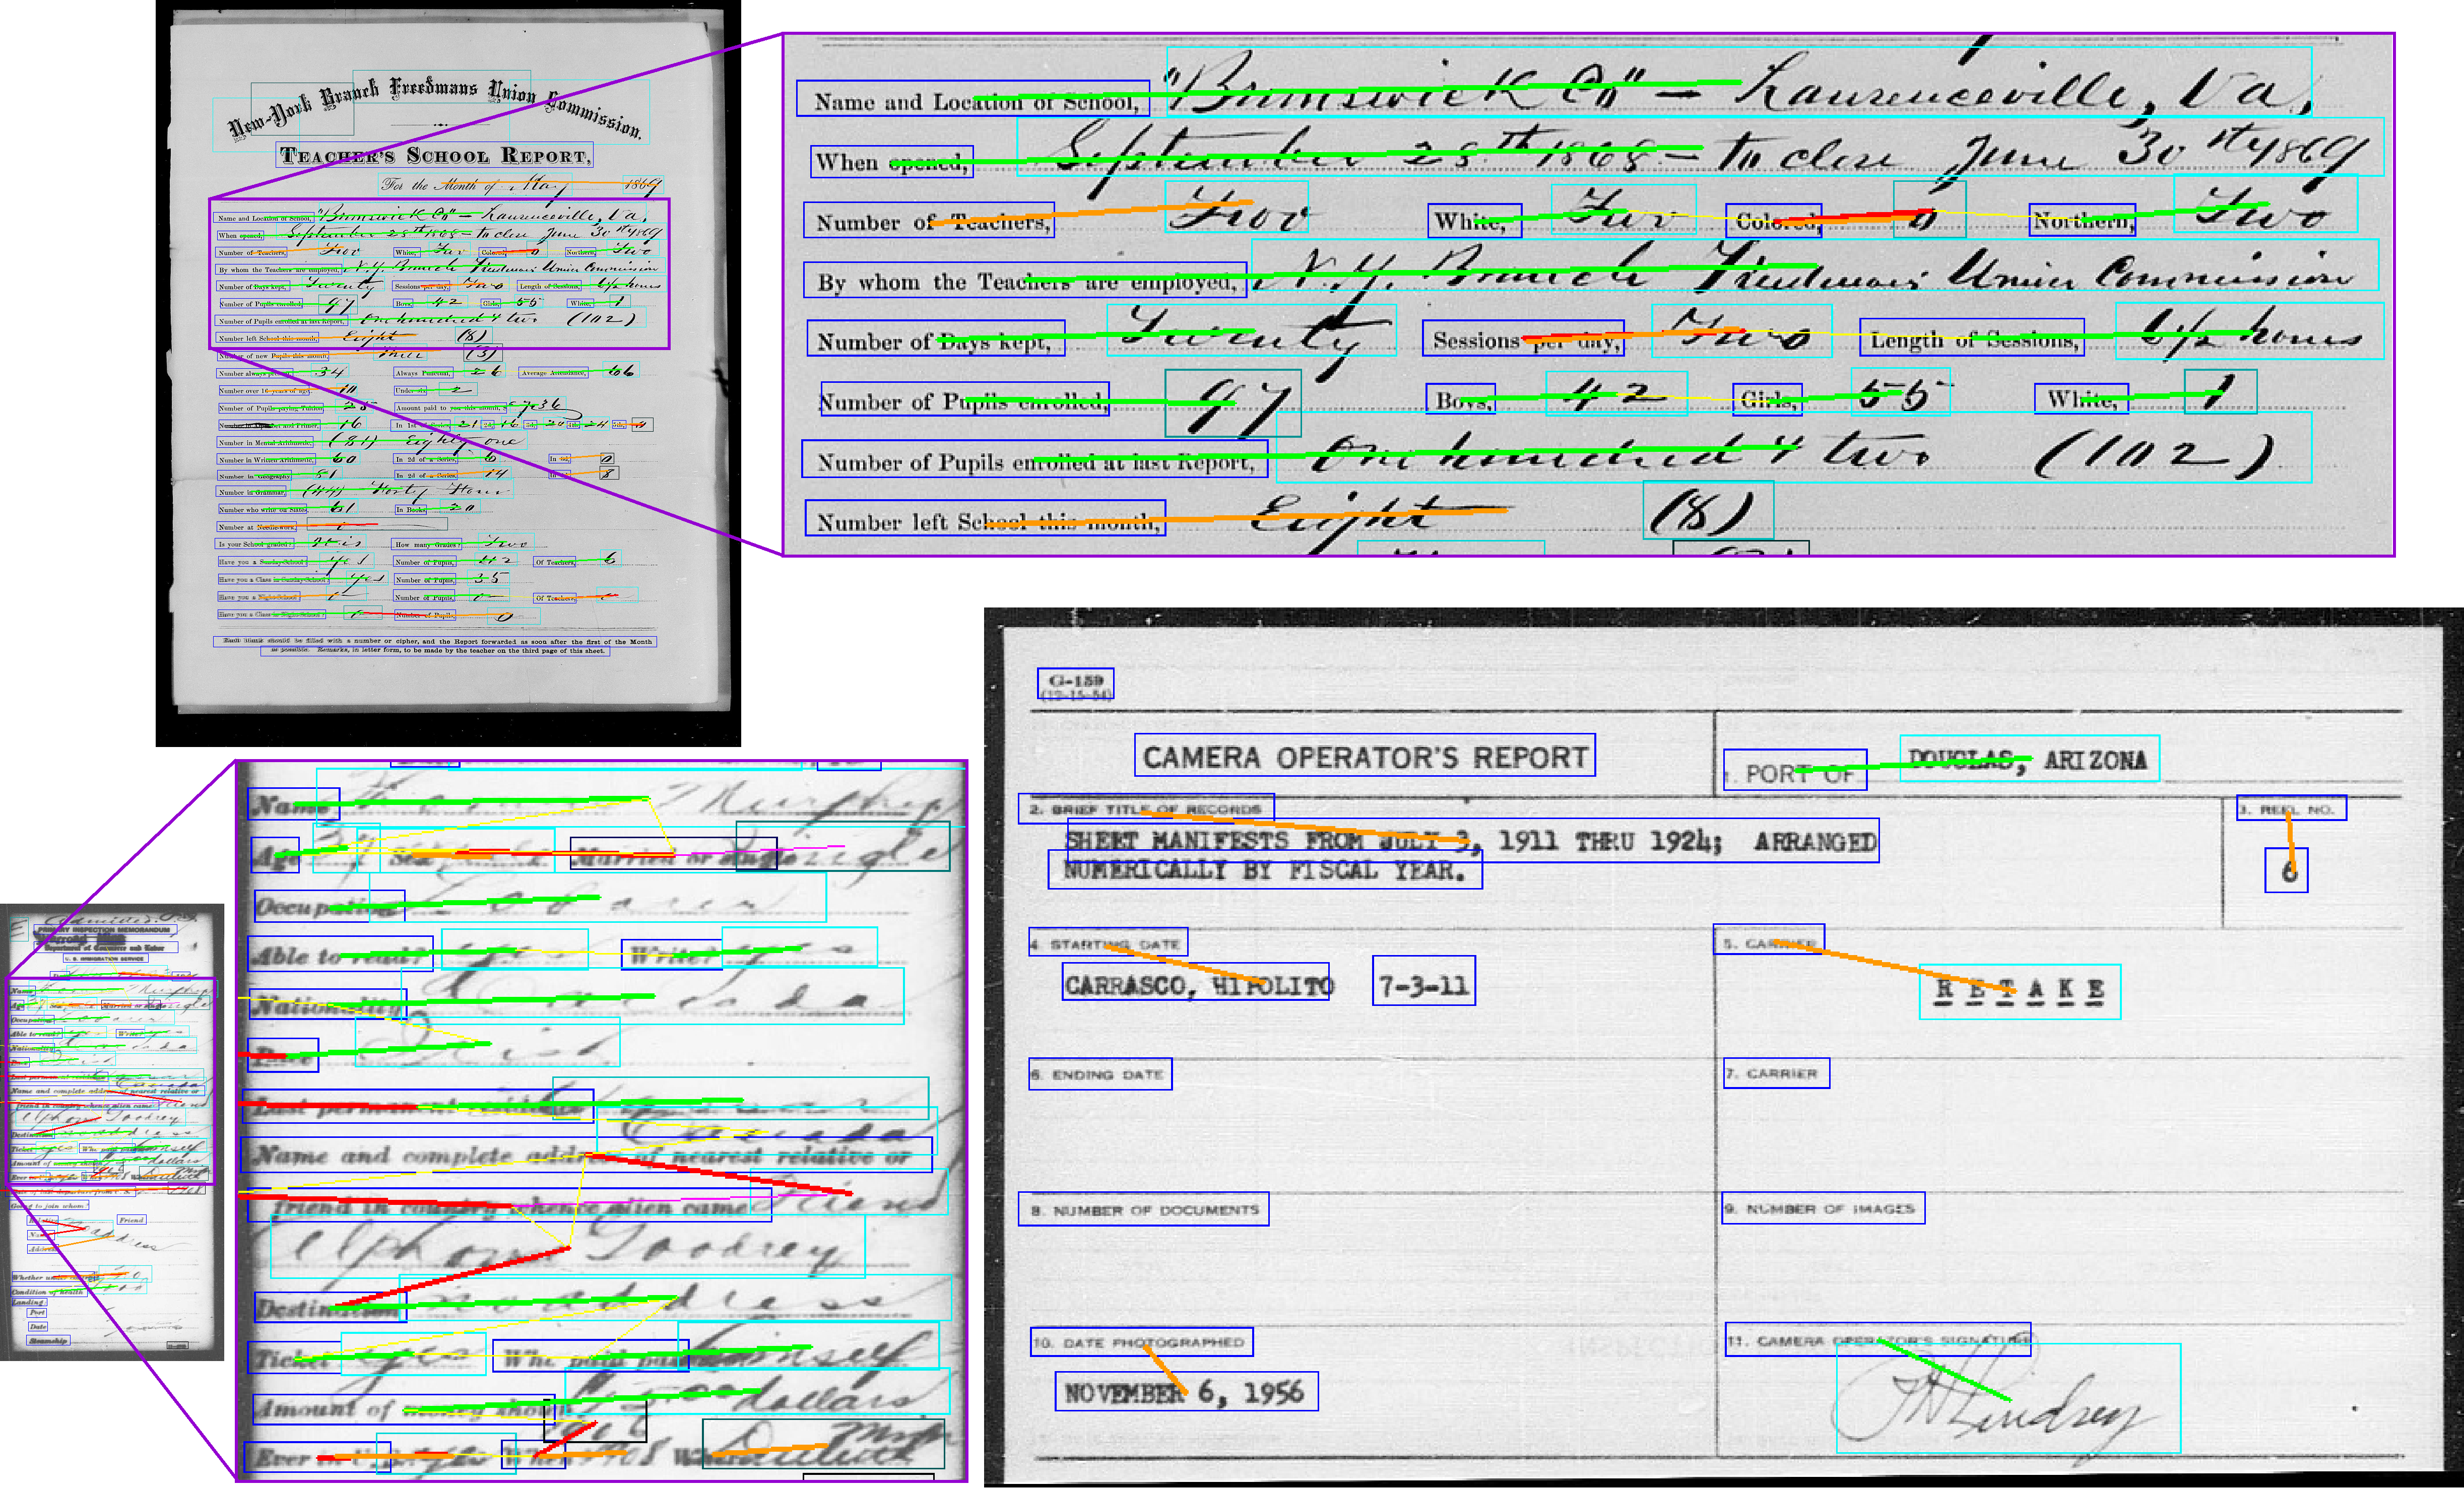Click the G-159 form number box
2464x1491 pixels.
point(1075,684)
